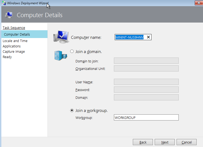Select the Join a workgroup radio button
This screenshot has height=147, width=203.
tap(72, 111)
